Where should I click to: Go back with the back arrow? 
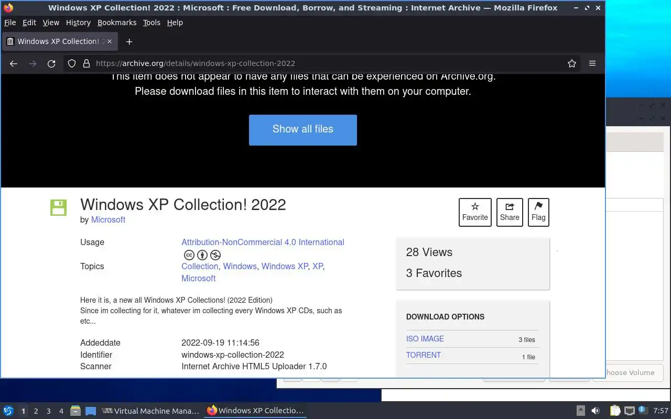(x=14, y=63)
